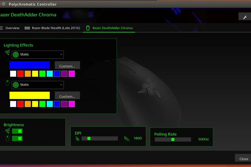This screenshot has height=167, width=251.
Task: Pick yellow swatch for logo lighting
Action: click(35, 74)
